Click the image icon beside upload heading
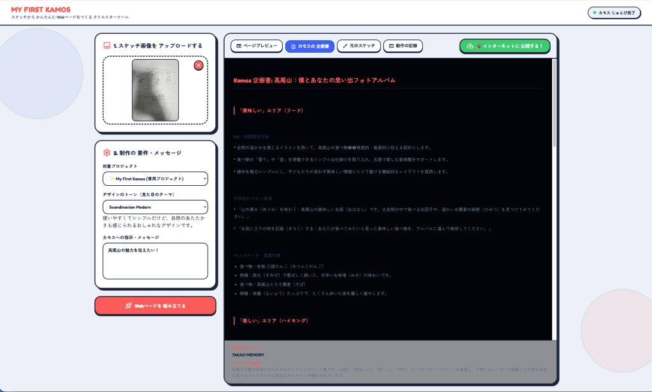 point(107,45)
